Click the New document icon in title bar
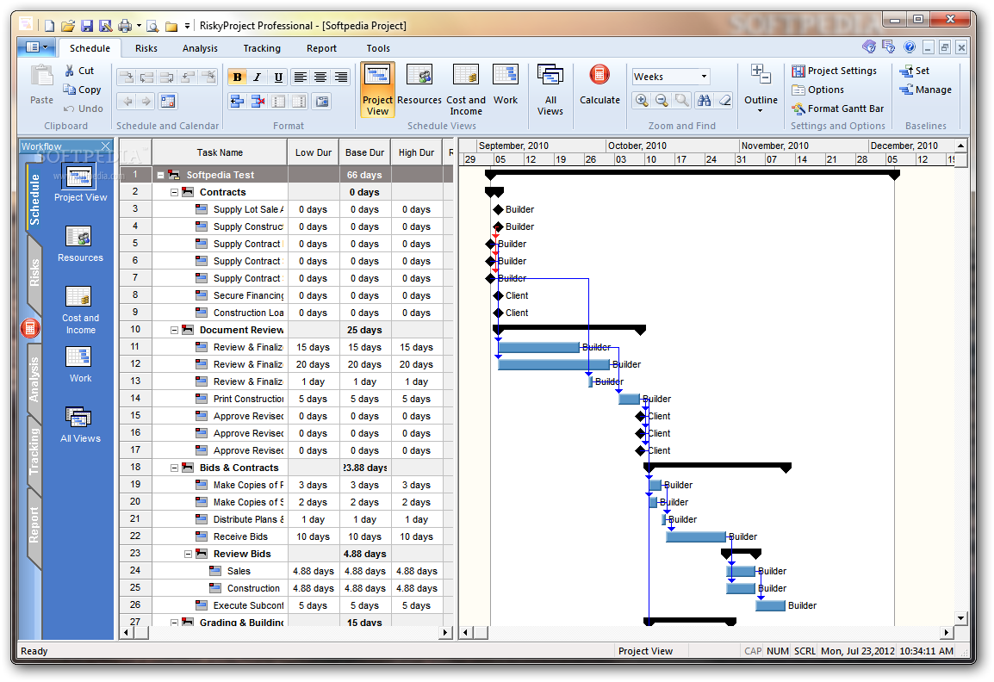 click(x=49, y=25)
